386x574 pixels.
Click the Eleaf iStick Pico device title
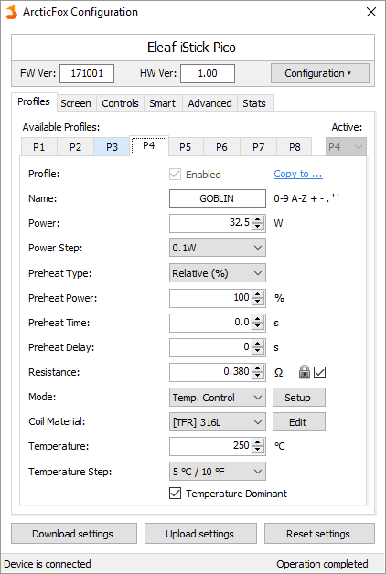tap(191, 48)
